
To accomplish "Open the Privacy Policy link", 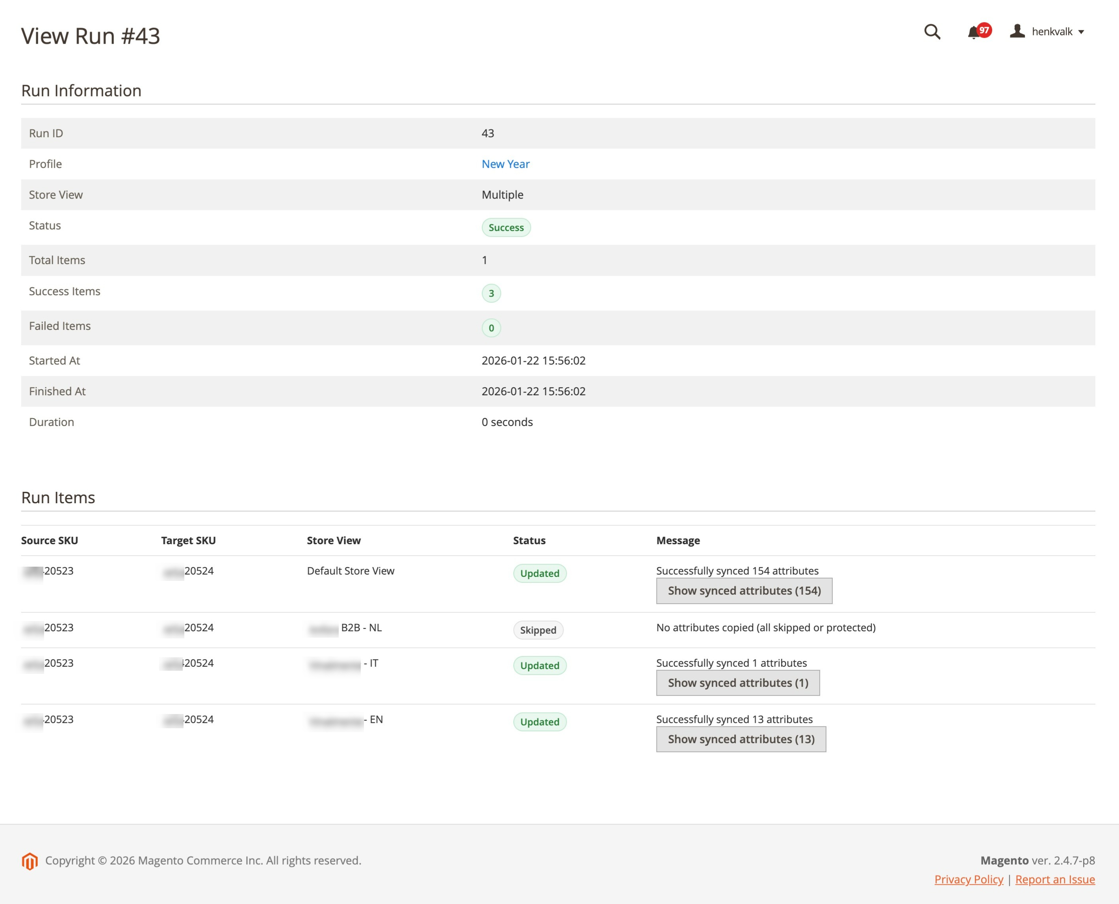I will click(x=968, y=880).
